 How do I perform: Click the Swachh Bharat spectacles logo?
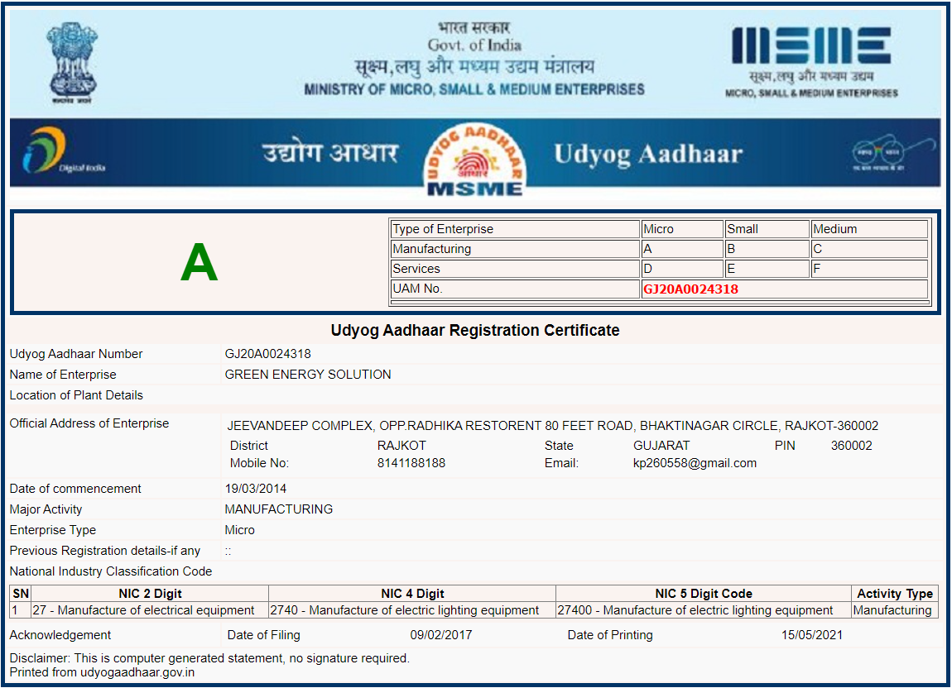pos(894,151)
